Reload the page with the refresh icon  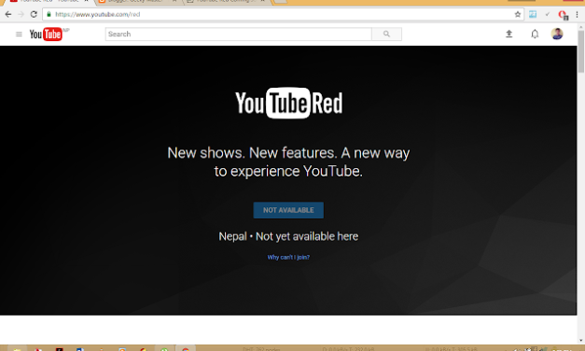click(x=34, y=14)
